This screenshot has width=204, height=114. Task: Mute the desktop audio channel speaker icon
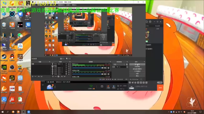click(105, 74)
